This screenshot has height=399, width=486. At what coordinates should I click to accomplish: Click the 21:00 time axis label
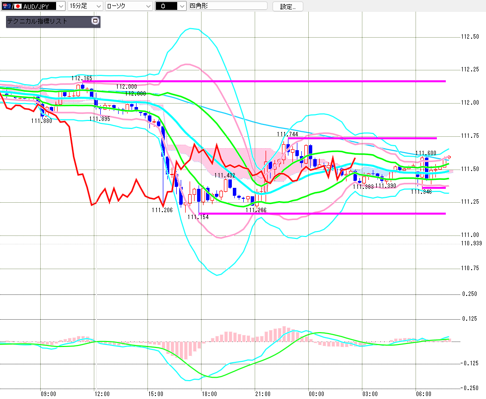(263, 394)
